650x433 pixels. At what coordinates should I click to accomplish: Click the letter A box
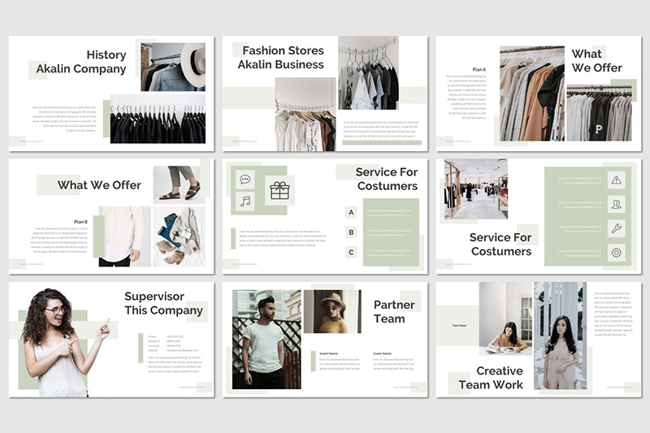(351, 212)
